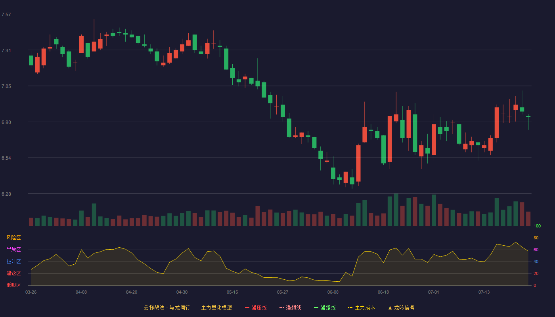Click the 出货区 zone label
Viewport: 555px width, 317px height.
point(13,250)
